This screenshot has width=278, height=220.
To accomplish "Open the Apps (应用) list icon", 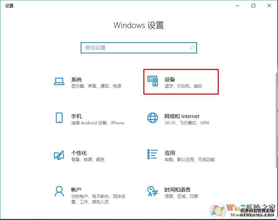I will (x=153, y=155).
